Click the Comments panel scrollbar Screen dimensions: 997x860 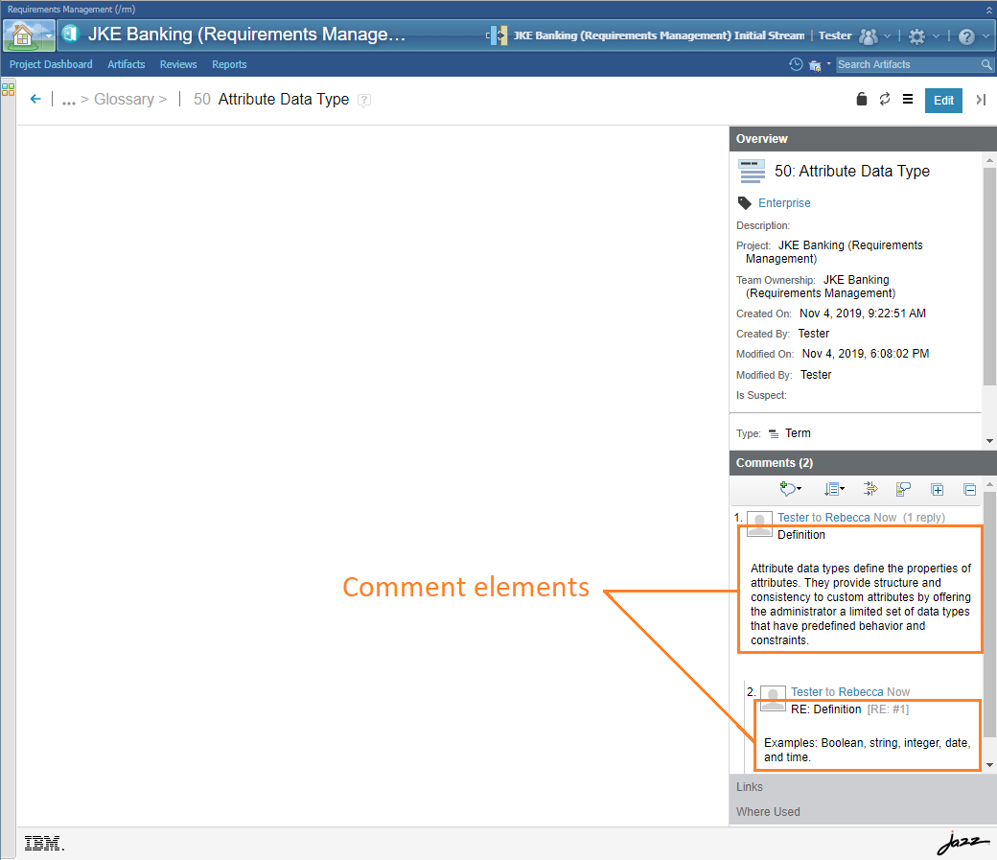point(989,614)
